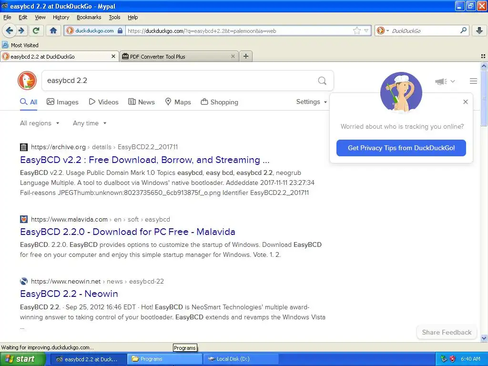This screenshot has height=366, width=488.
Task: Select the All results tab
Action: [29, 102]
